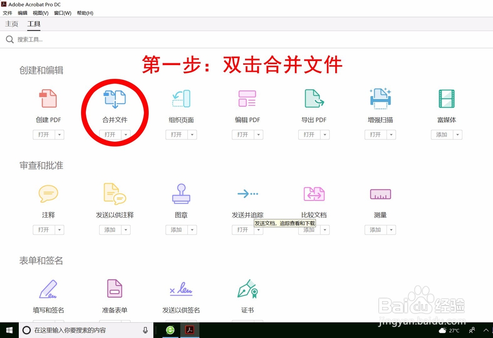Open the 创建 PDF tool icon
This screenshot has width=493, height=338.
coord(48,99)
